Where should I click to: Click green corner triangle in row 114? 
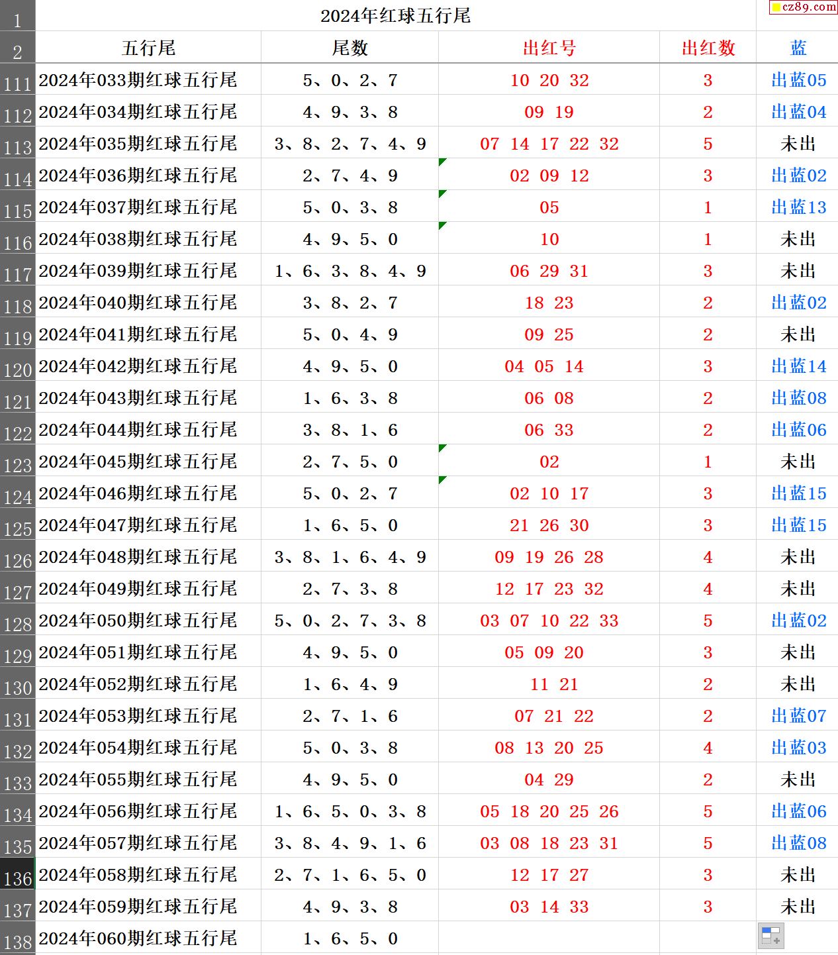(442, 162)
